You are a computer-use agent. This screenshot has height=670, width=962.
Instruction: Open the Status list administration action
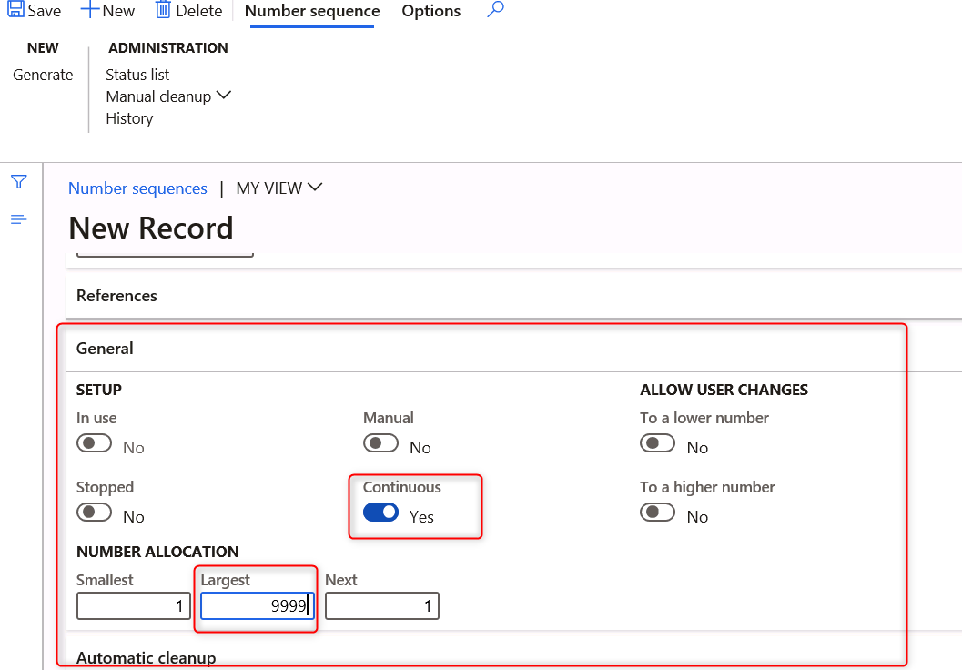pos(137,74)
